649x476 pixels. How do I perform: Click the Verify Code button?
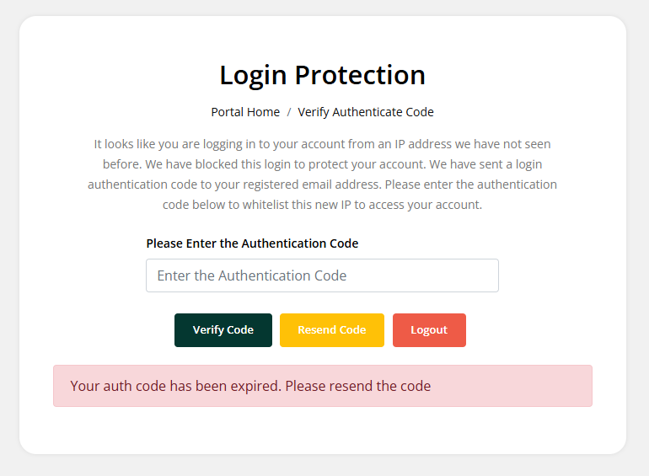tap(223, 330)
